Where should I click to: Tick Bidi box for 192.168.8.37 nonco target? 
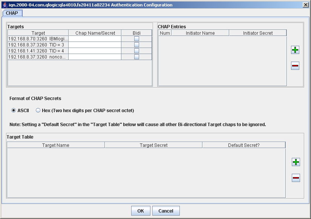point(136,57)
